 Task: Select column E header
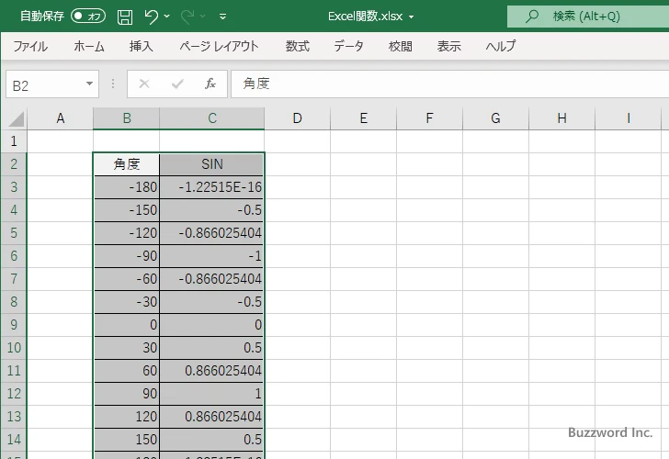tap(364, 118)
